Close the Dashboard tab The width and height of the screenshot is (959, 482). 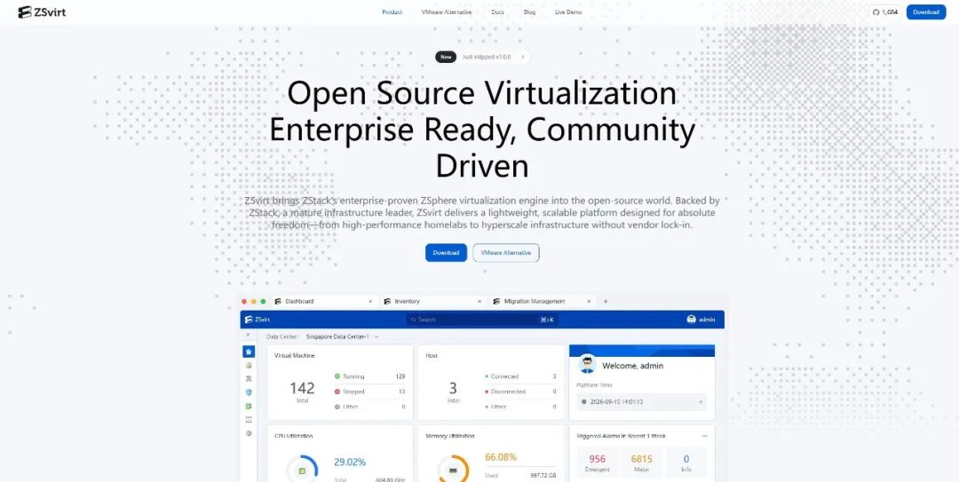point(370,302)
